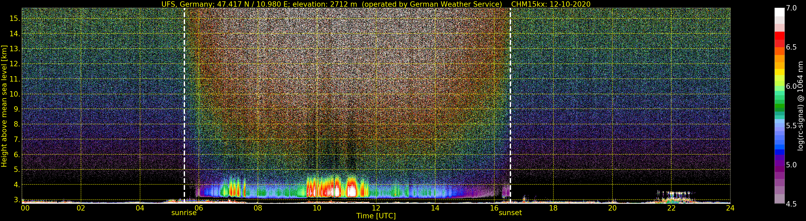806x221 pixels.
Task: Click the red segment of the colorbar
Action: point(779,36)
